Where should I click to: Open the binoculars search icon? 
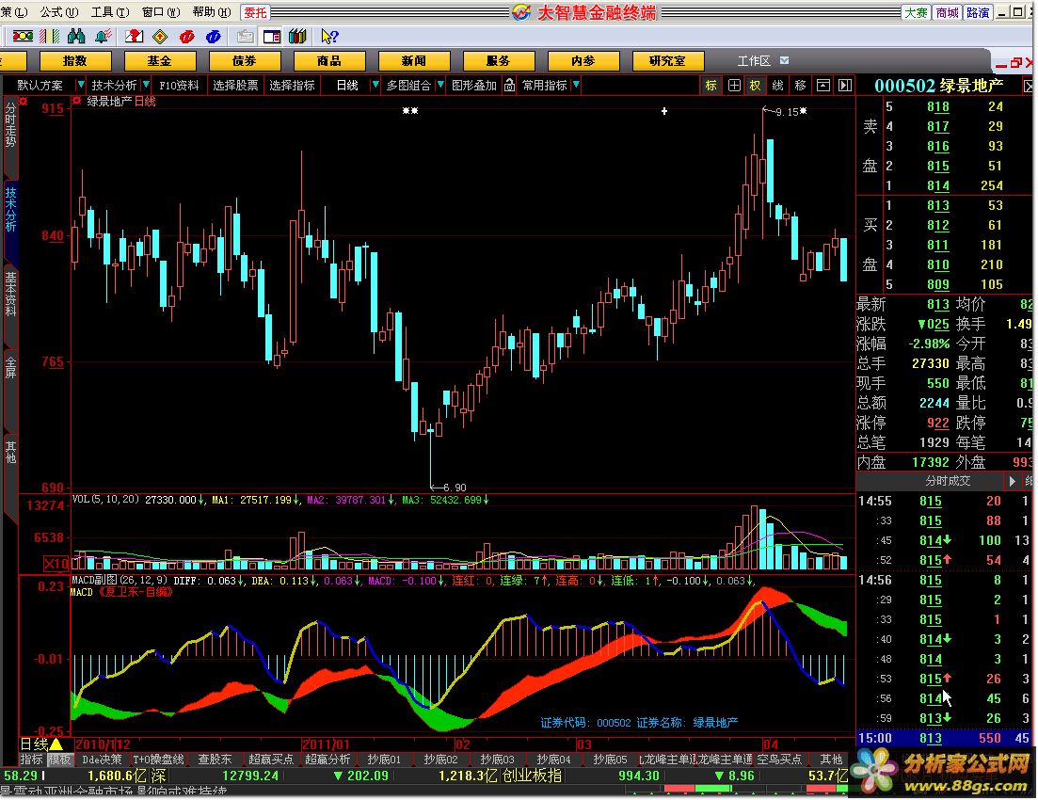coord(76,37)
